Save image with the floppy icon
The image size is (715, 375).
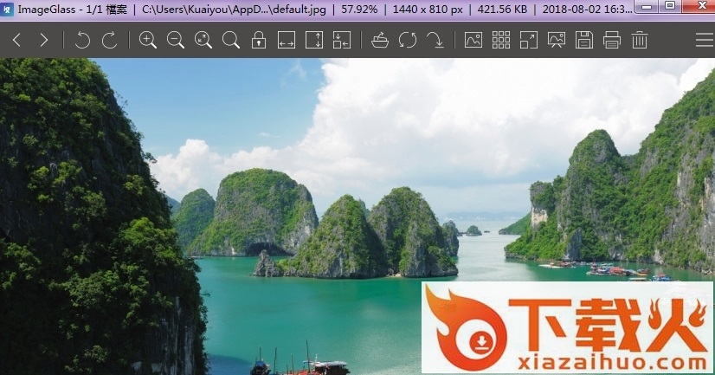click(584, 40)
